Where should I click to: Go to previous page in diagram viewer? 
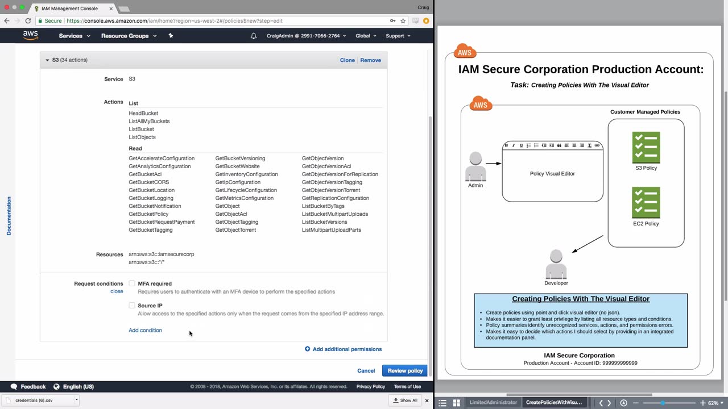click(601, 403)
